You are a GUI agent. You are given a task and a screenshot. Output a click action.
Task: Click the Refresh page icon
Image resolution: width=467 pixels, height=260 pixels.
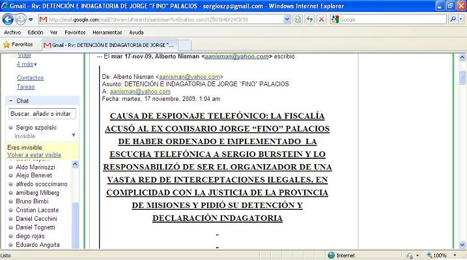point(309,20)
